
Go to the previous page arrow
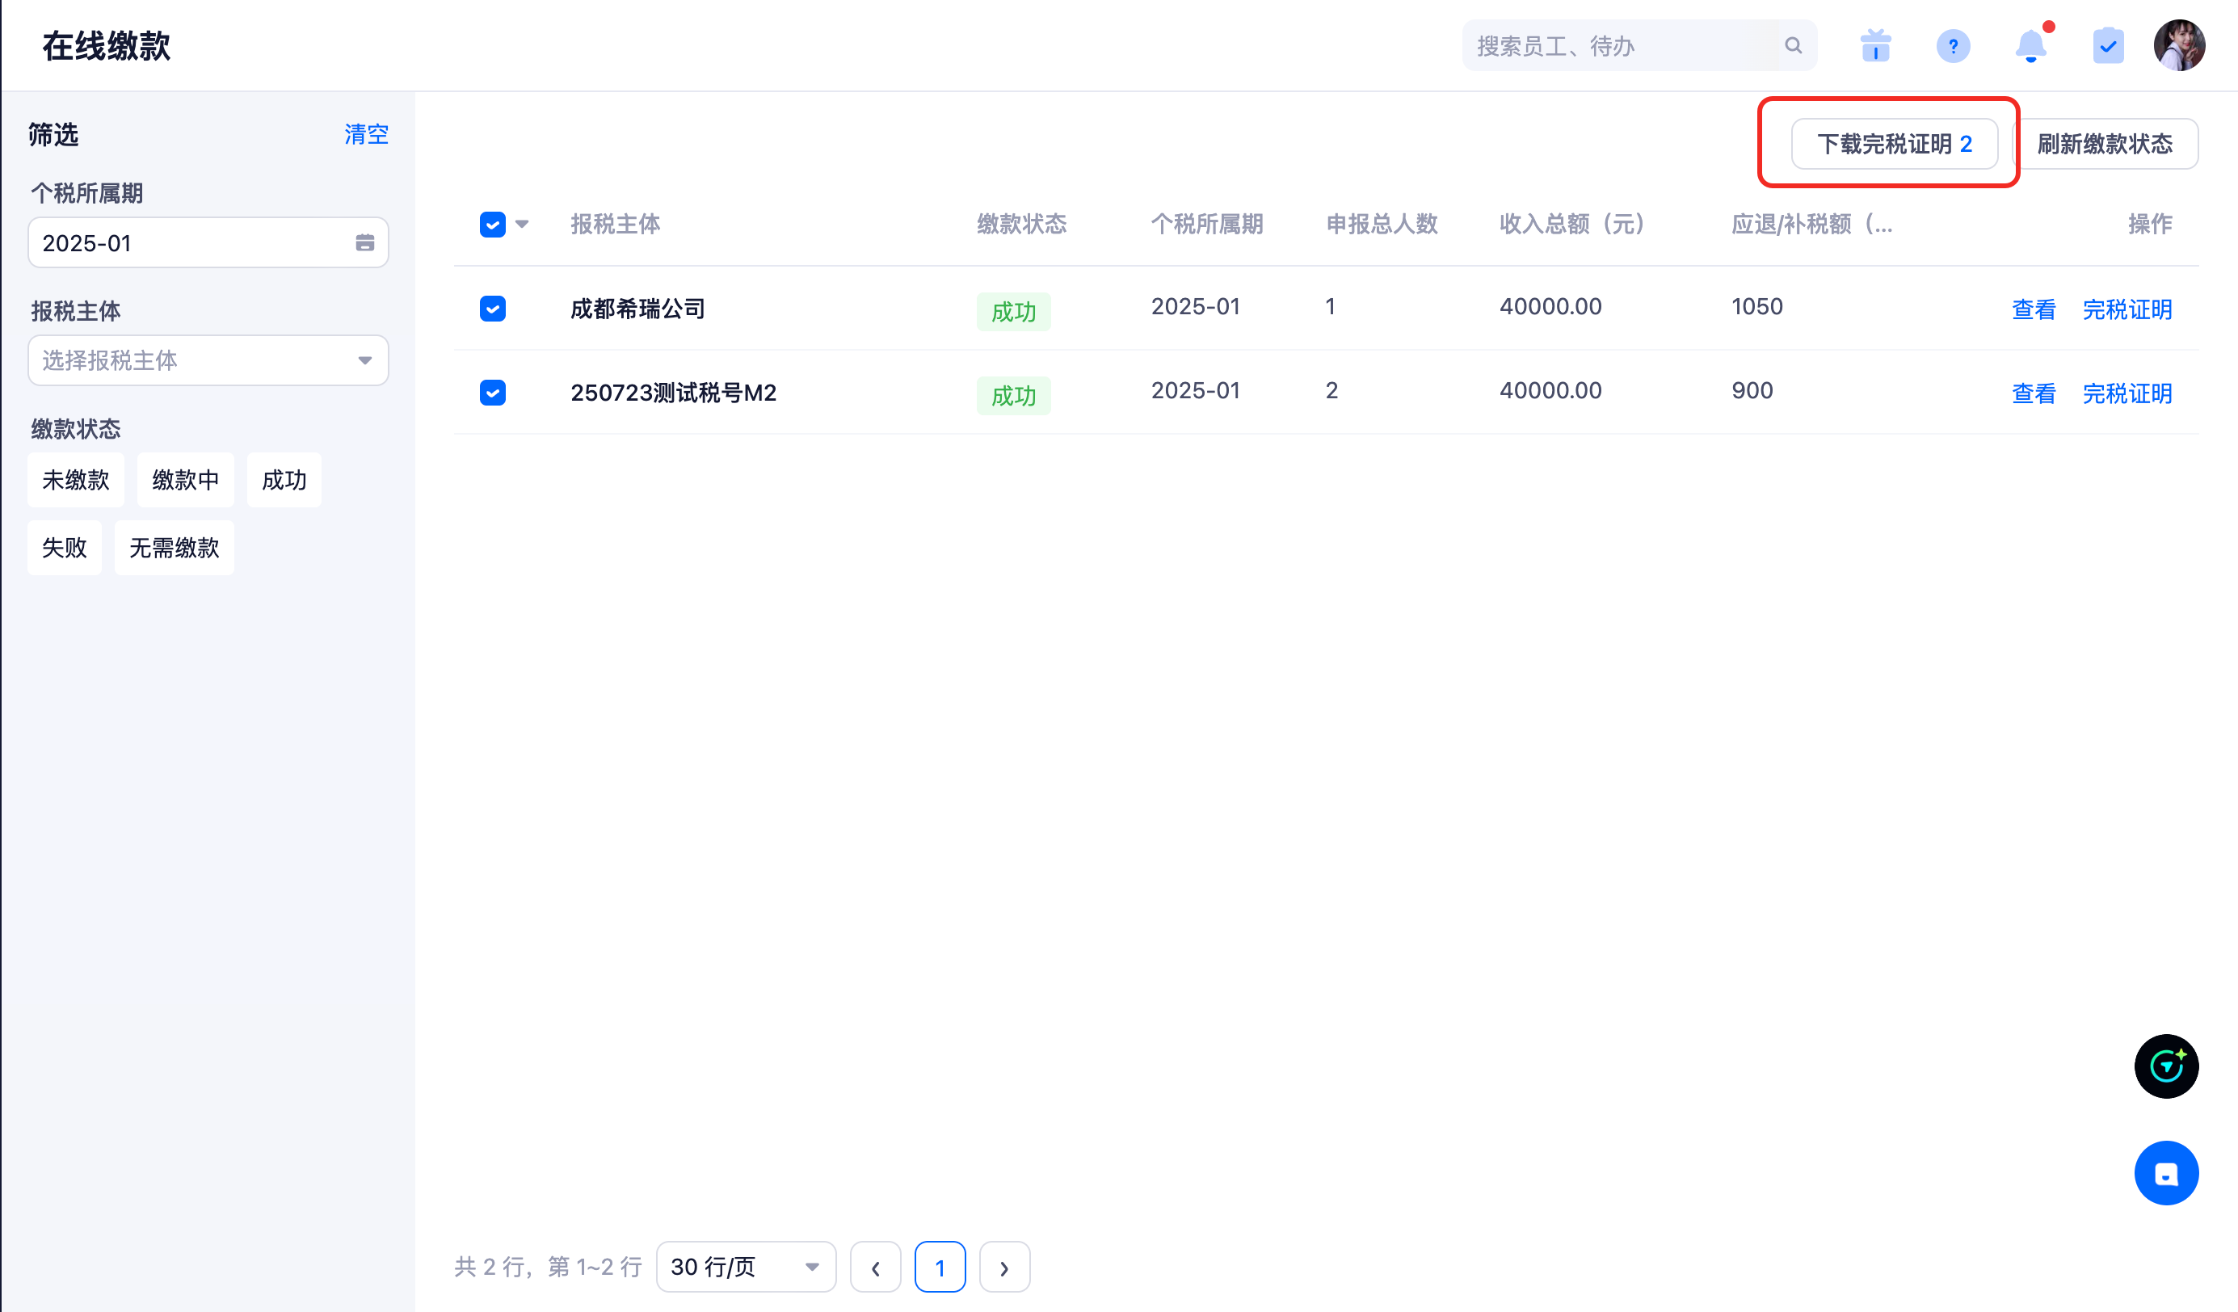876,1267
